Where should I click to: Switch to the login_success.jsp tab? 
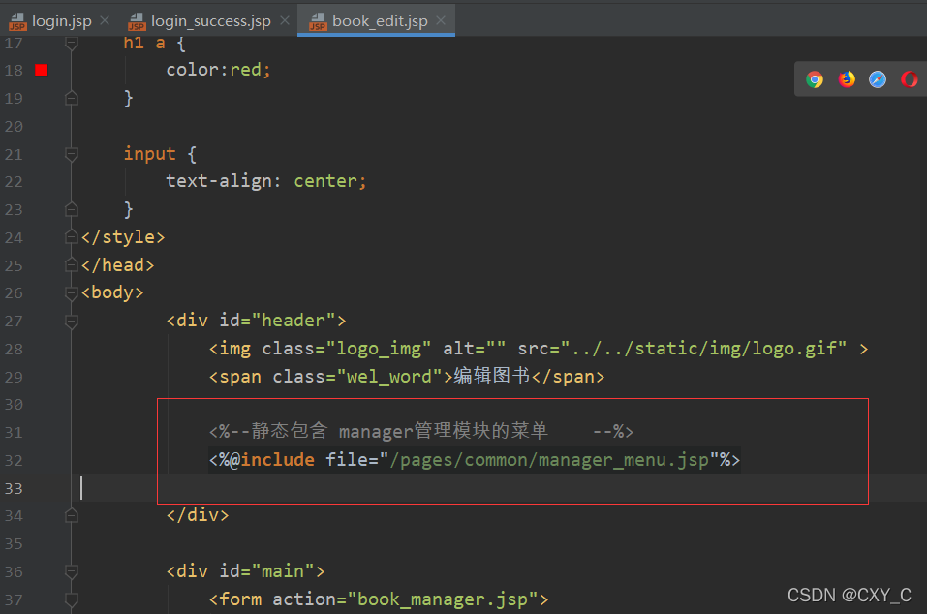tap(210, 21)
